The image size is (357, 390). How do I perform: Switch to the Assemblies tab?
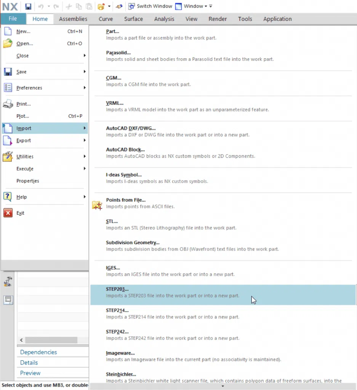click(73, 19)
